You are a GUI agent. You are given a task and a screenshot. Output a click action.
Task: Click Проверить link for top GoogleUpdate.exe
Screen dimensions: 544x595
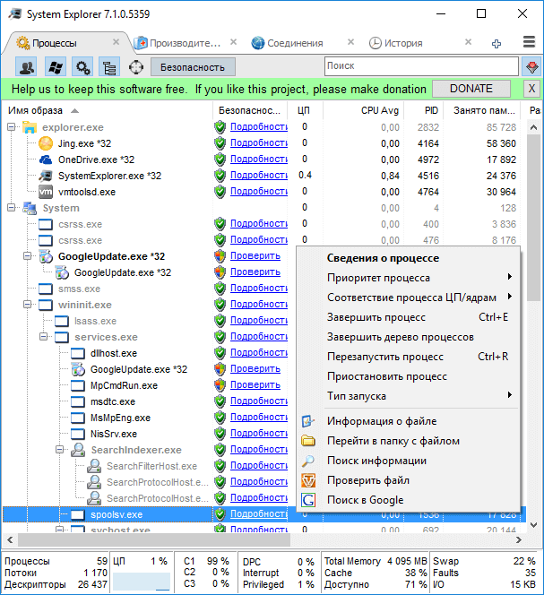255,256
